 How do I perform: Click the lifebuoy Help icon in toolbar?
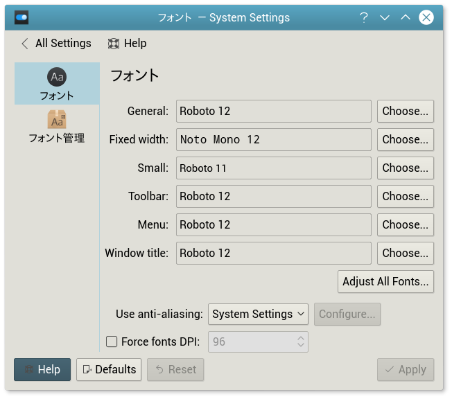click(x=114, y=44)
